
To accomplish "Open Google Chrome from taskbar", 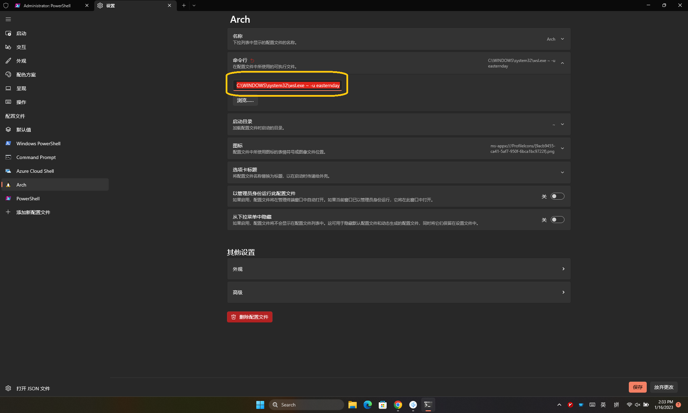I will [x=398, y=405].
